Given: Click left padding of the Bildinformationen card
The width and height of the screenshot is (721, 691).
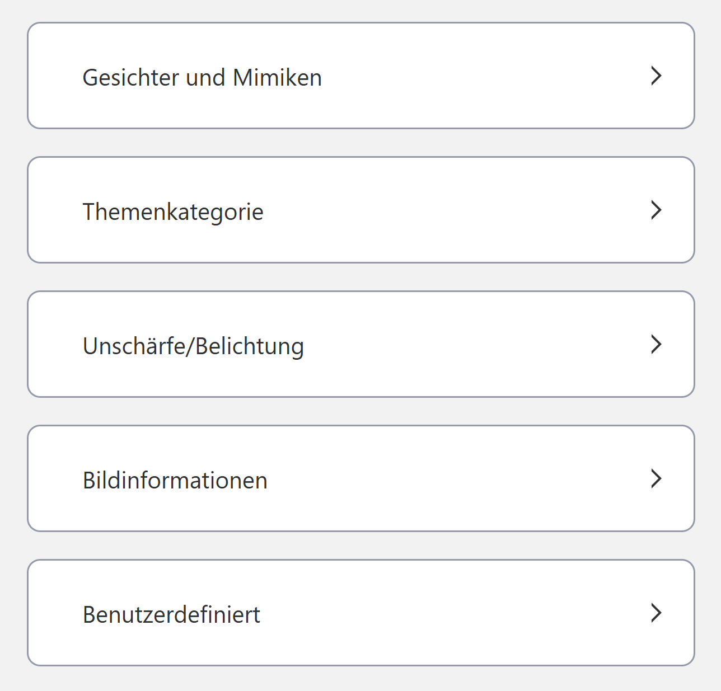Looking at the screenshot, I should pos(55,478).
